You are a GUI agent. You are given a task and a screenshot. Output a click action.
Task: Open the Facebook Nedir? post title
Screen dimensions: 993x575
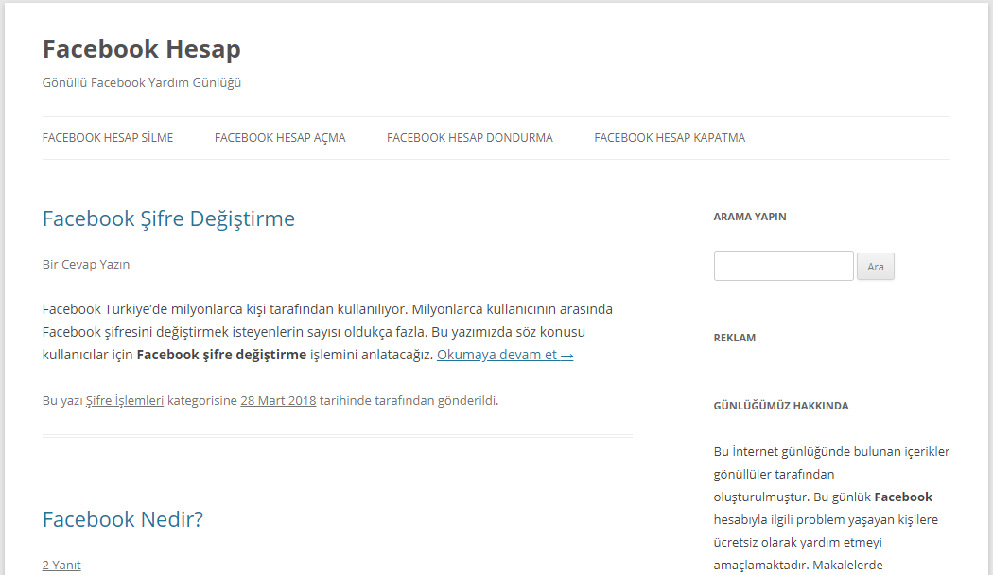coord(123,519)
